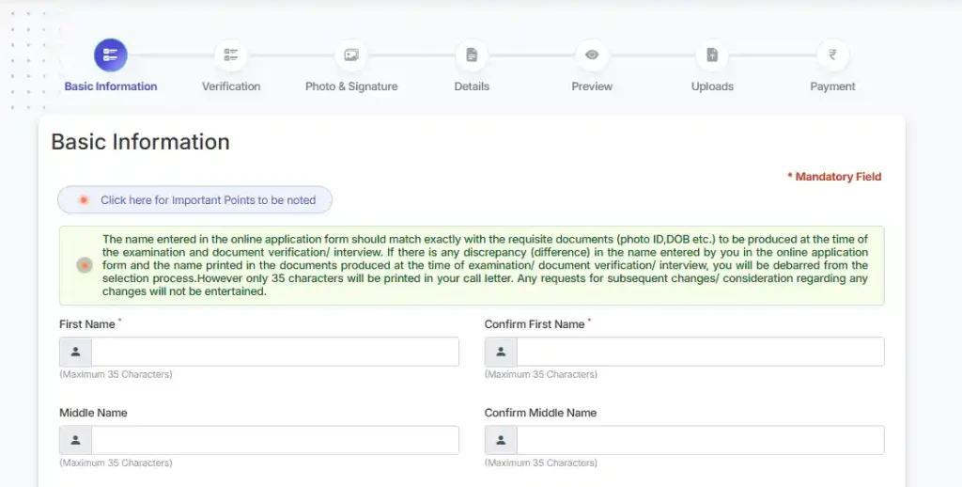Click the Details document step icon
The image size is (962, 487).
[x=472, y=55]
